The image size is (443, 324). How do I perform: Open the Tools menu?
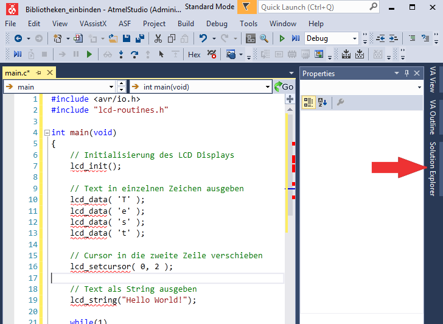(248, 24)
